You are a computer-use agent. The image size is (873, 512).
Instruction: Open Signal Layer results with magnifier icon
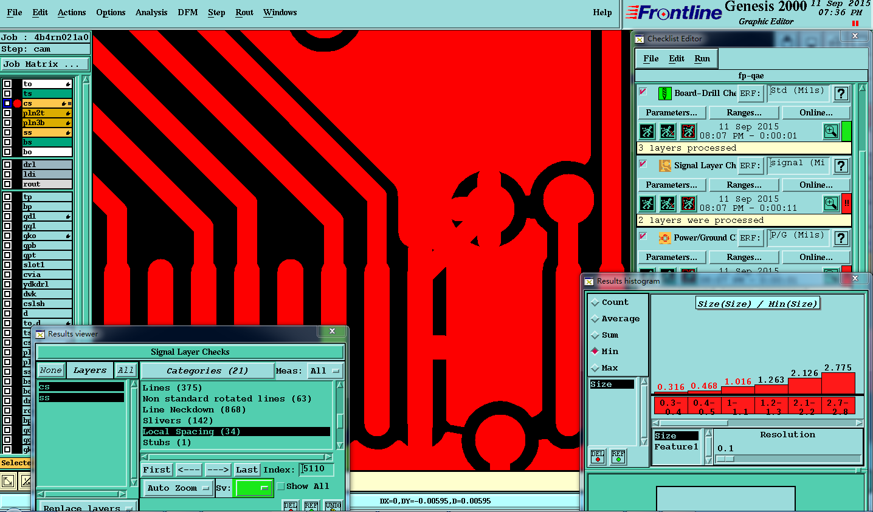coord(831,203)
